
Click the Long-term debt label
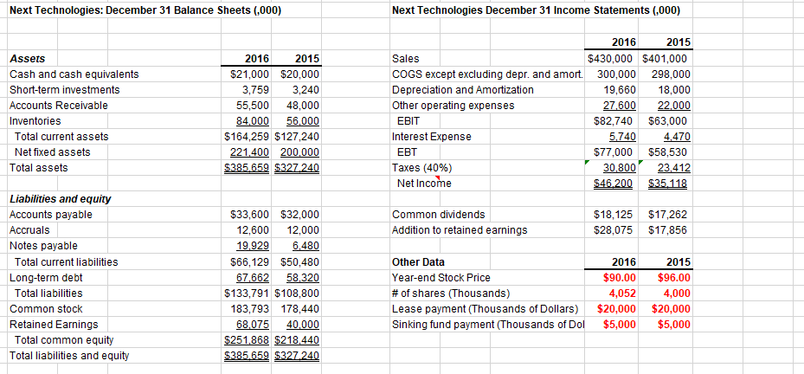(x=47, y=278)
